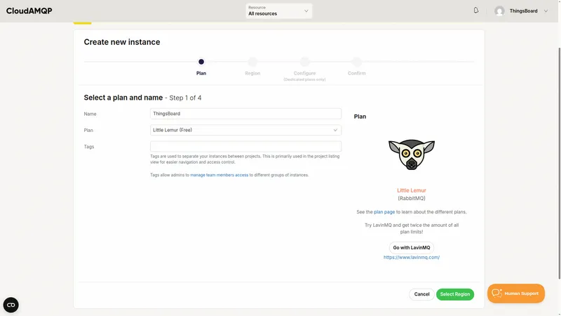This screenshot has width=561, height=316.
Task: Open the notifications bell
Action: (476, 11)
